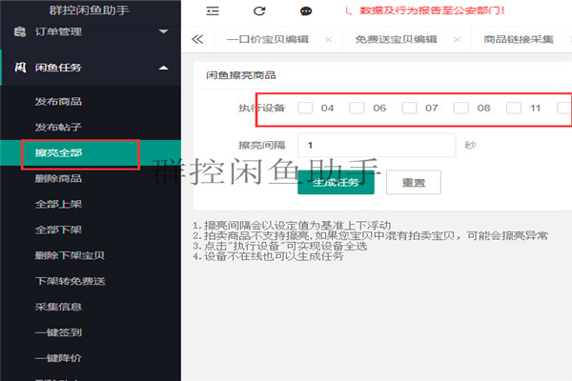The image size is (572, 381).
Task: Focus the 擦亮间隔 input field
Action: tap(377, 145)
